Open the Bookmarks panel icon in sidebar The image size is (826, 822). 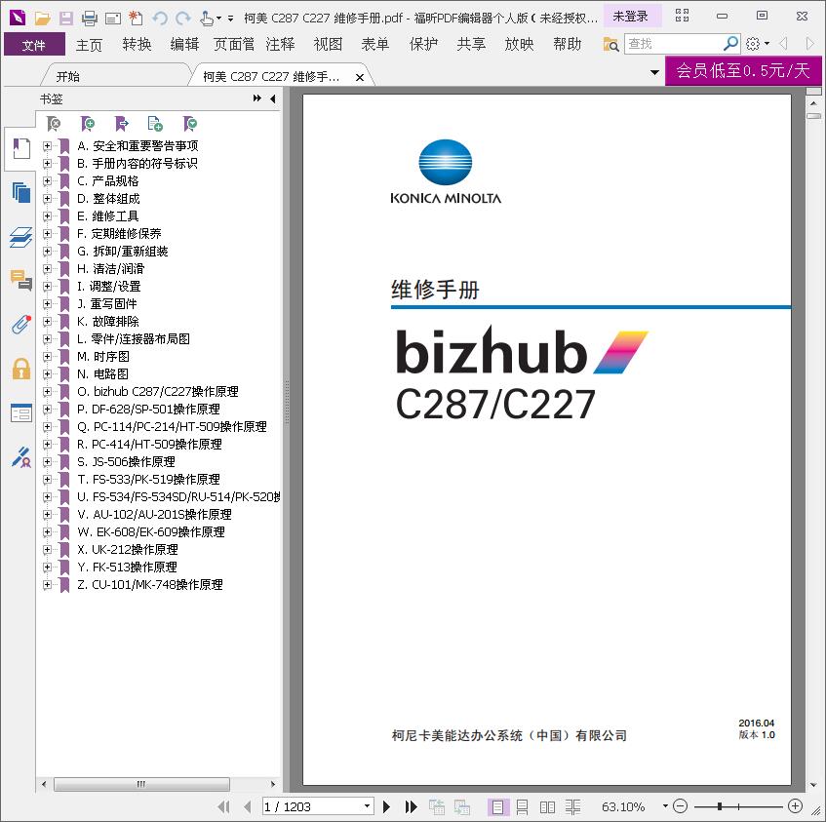(x=21, y=148)
